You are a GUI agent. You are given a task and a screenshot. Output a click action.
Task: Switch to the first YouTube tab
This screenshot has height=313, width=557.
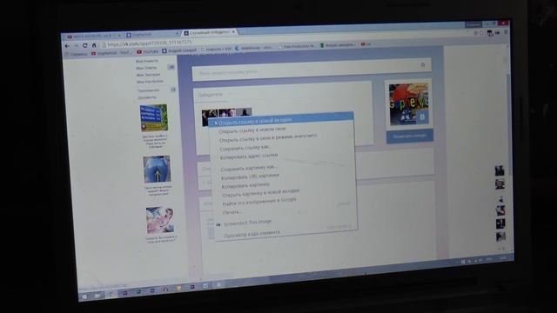[x=94, y=37]
